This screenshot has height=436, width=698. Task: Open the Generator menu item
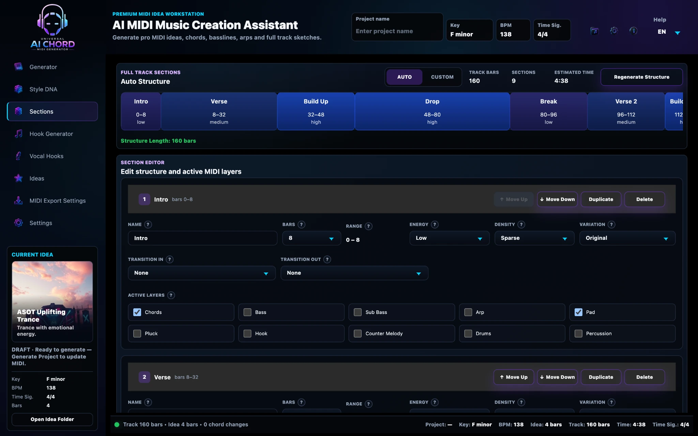coord(52,67)
